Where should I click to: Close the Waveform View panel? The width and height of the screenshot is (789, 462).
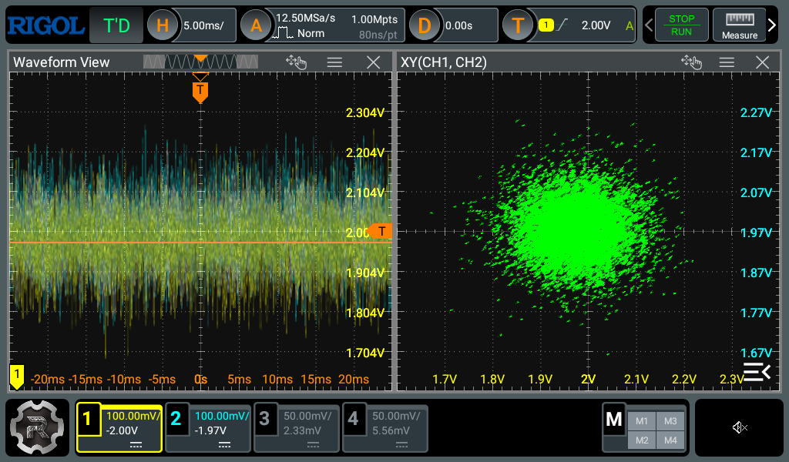point(374,62)
